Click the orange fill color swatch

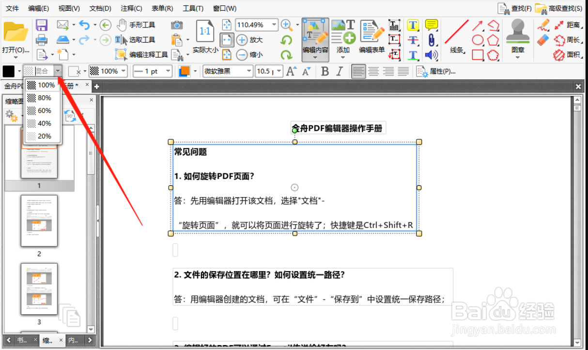pyautogui.click(x=184, y=71)
